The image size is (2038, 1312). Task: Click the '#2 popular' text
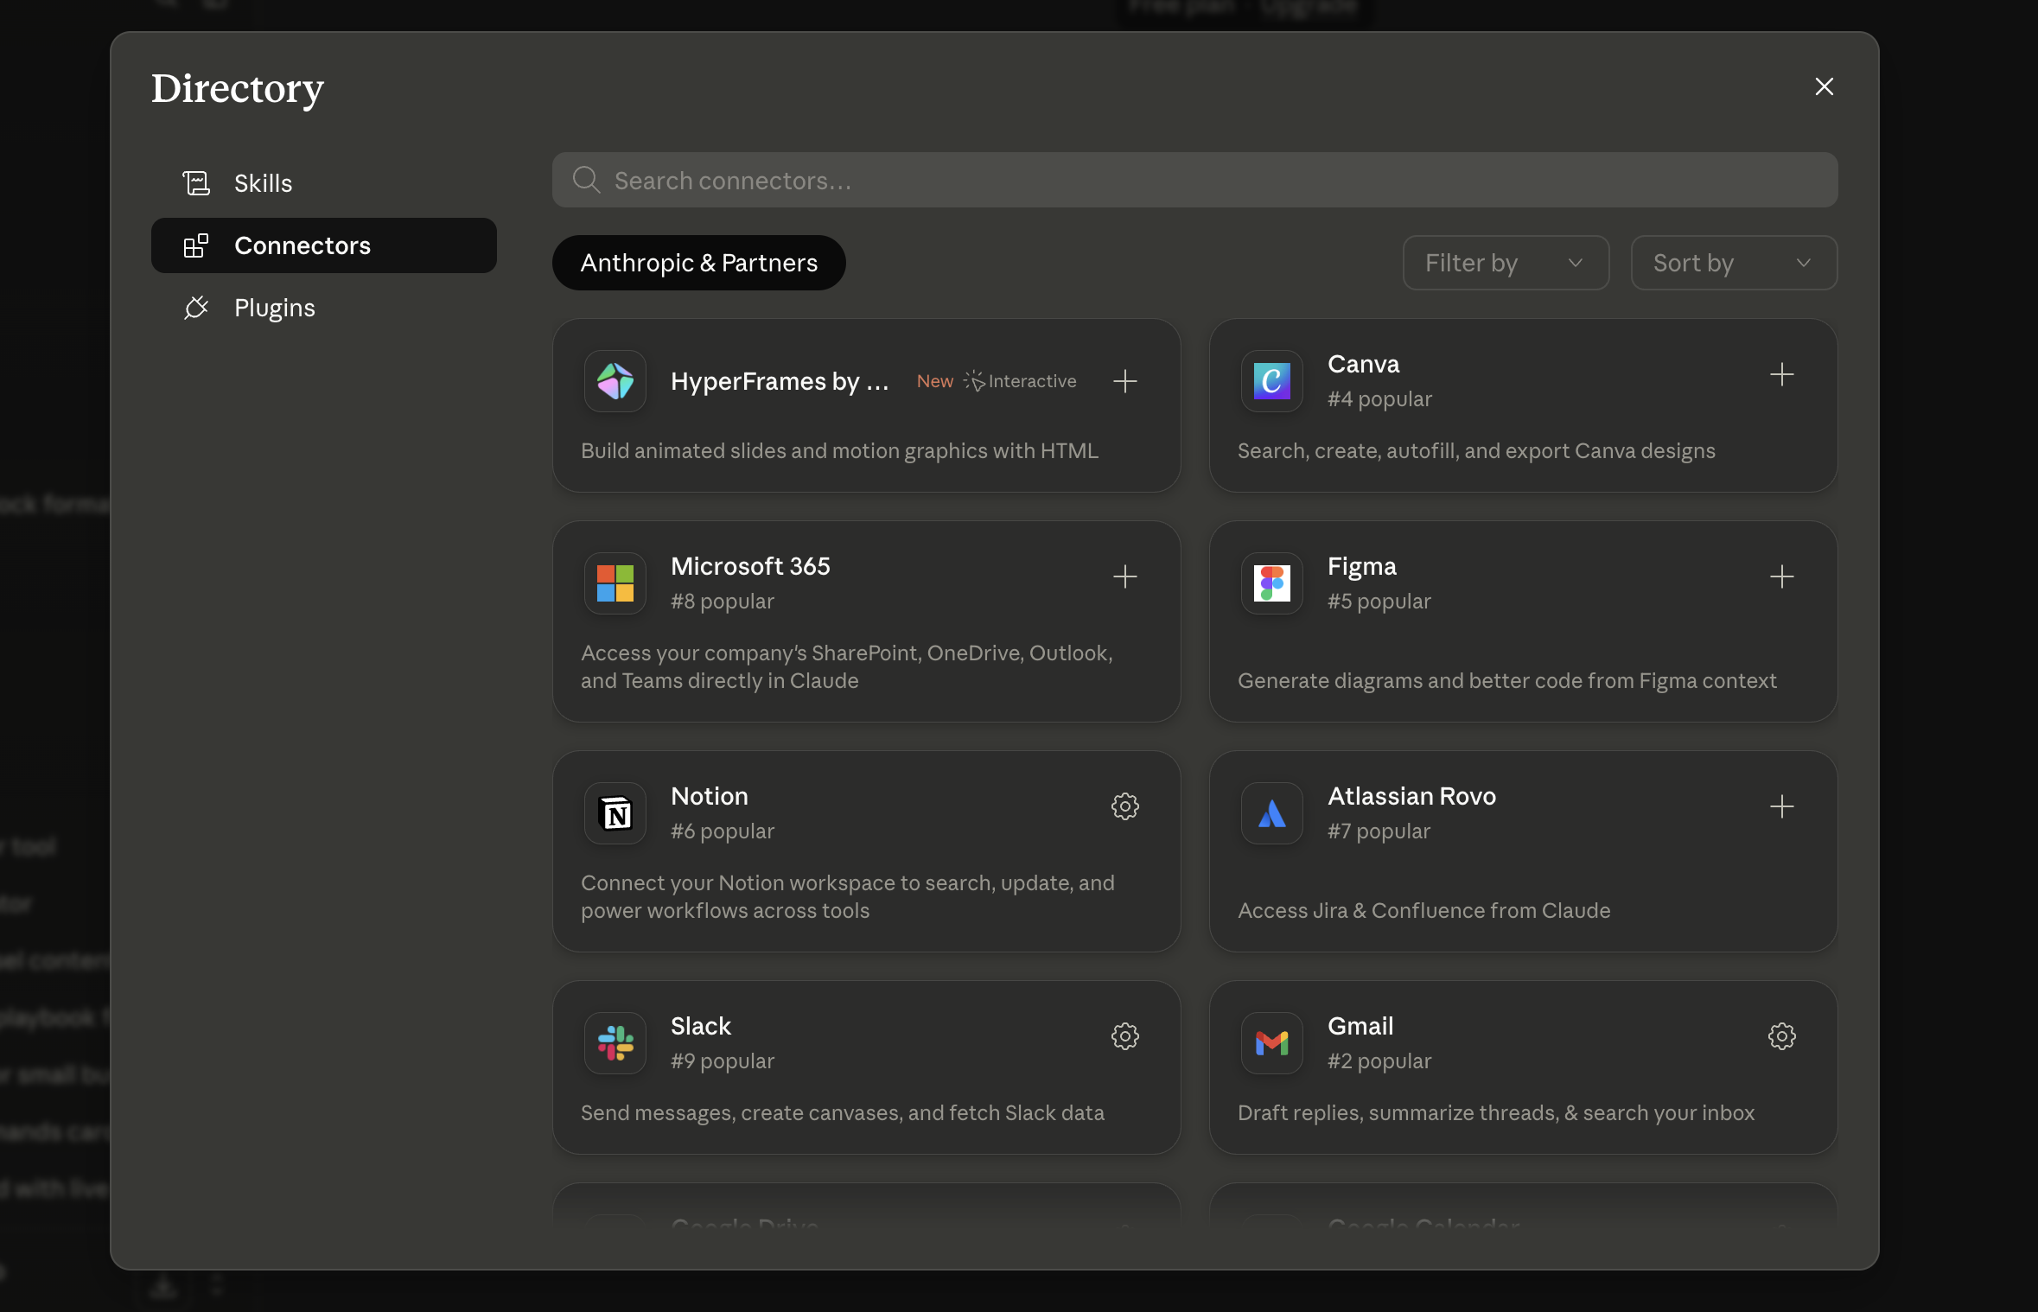[x=1379, y=1060]
